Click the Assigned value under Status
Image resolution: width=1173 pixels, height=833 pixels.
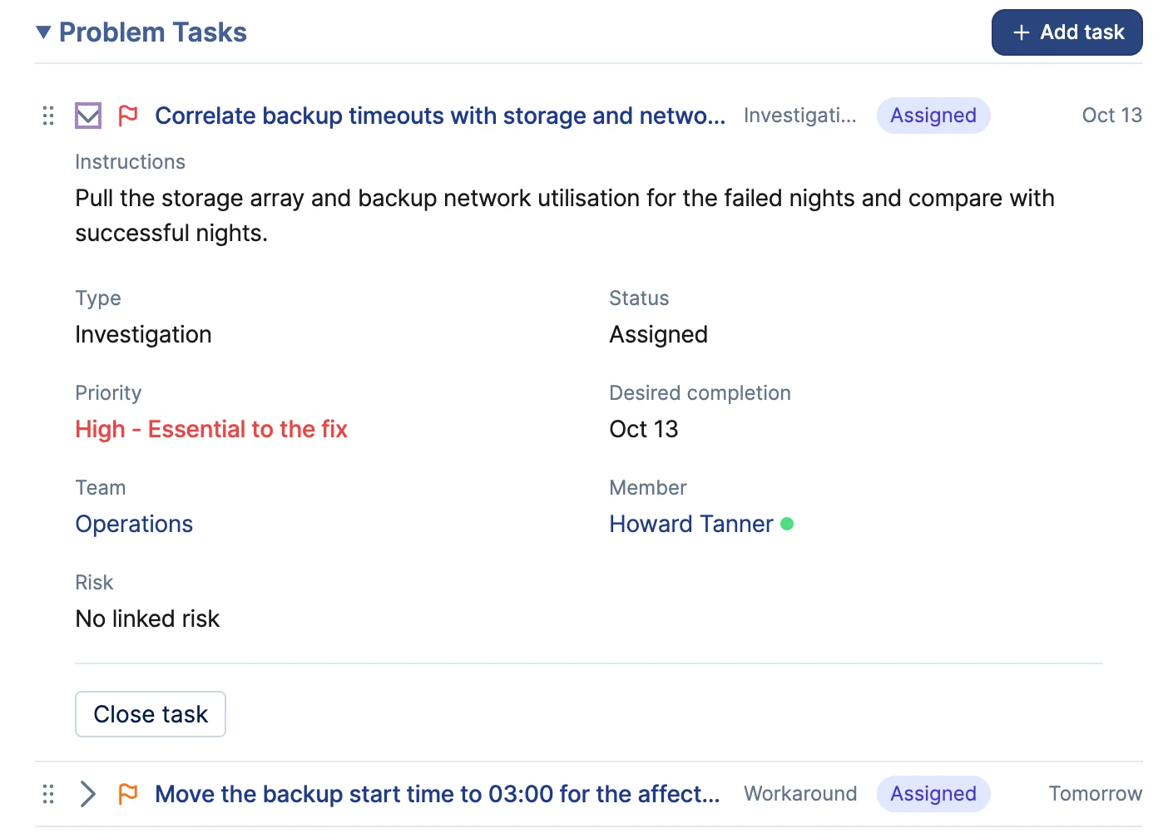tap(659, 334)
